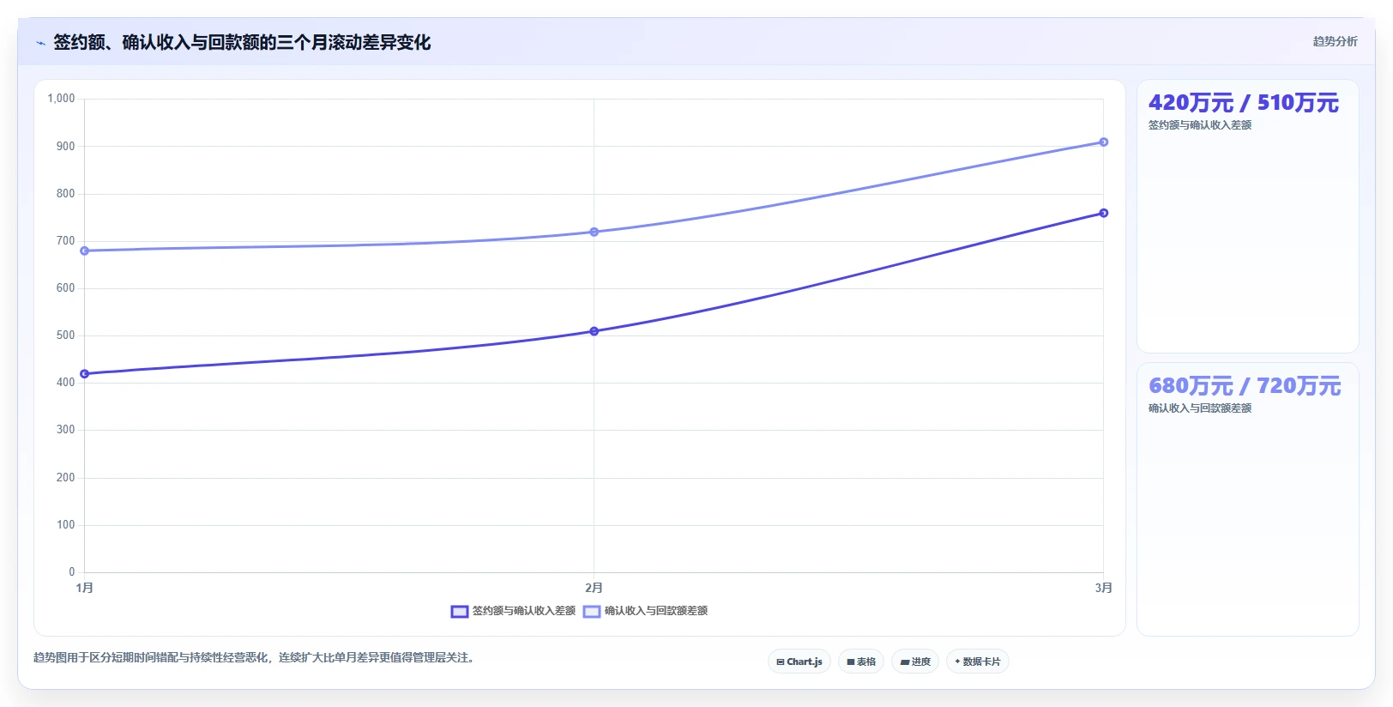Click the 500 y-axis label
Image resolution: width=1393 pixels, height=707 pixels.
point(65,335)
